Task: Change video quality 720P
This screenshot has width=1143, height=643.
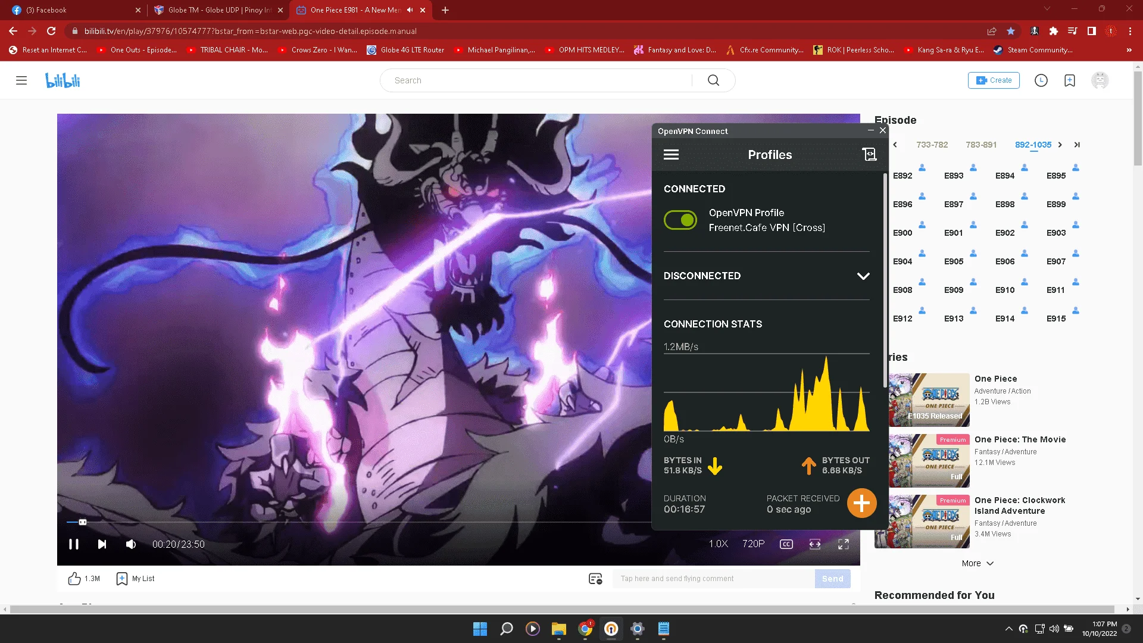Action: 753,544
